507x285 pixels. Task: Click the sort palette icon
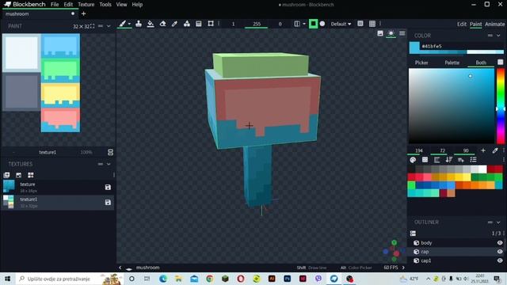point(449,160)
